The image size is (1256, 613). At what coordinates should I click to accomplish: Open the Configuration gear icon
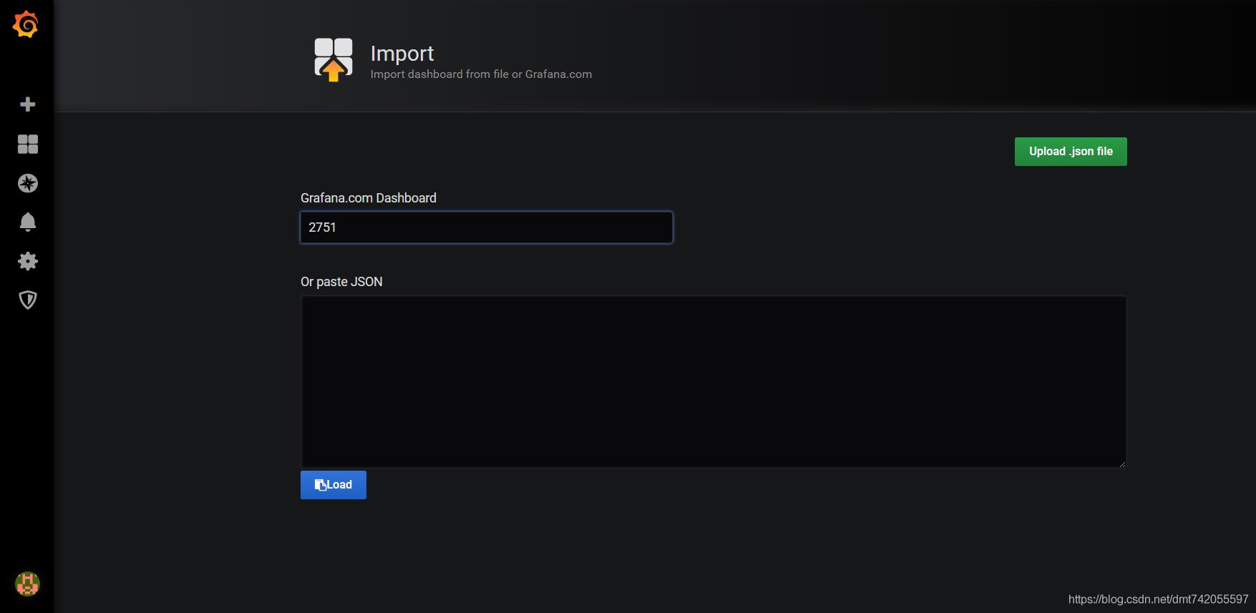(x=27, y=261)
